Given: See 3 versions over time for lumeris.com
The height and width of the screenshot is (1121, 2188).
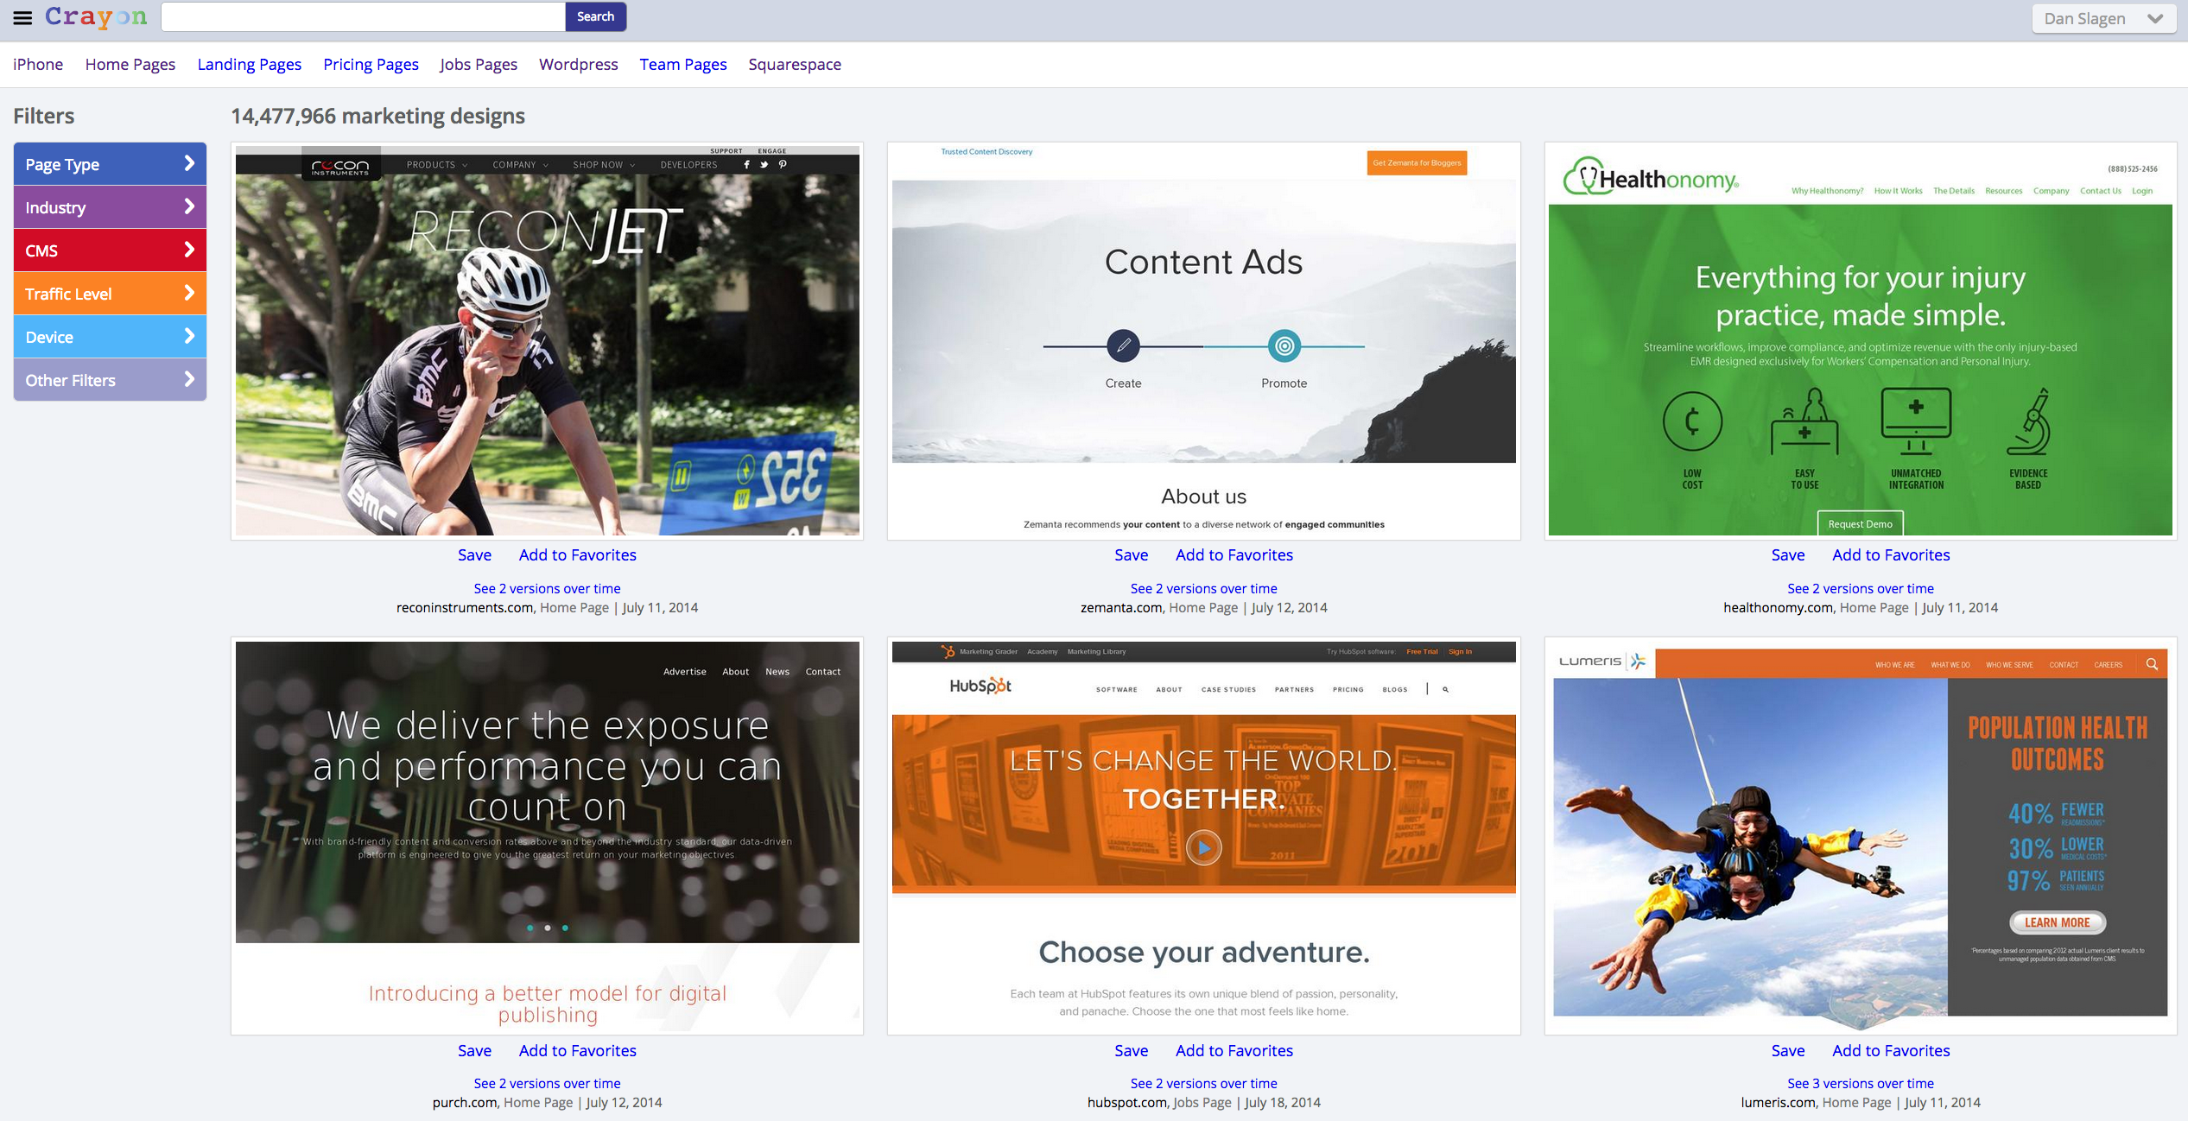Looking at the screenshot, I should pyautogui.click(x=1860, y=1083).
